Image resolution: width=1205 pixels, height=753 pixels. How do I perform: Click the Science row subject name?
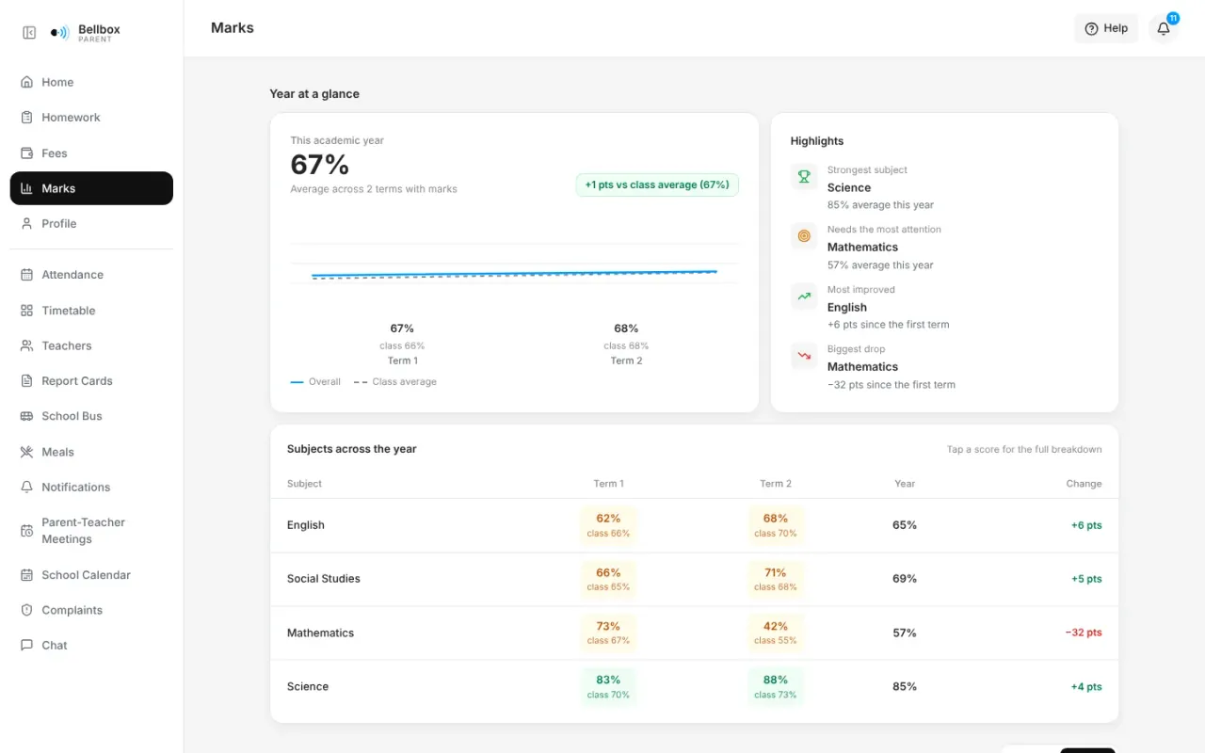308,687
